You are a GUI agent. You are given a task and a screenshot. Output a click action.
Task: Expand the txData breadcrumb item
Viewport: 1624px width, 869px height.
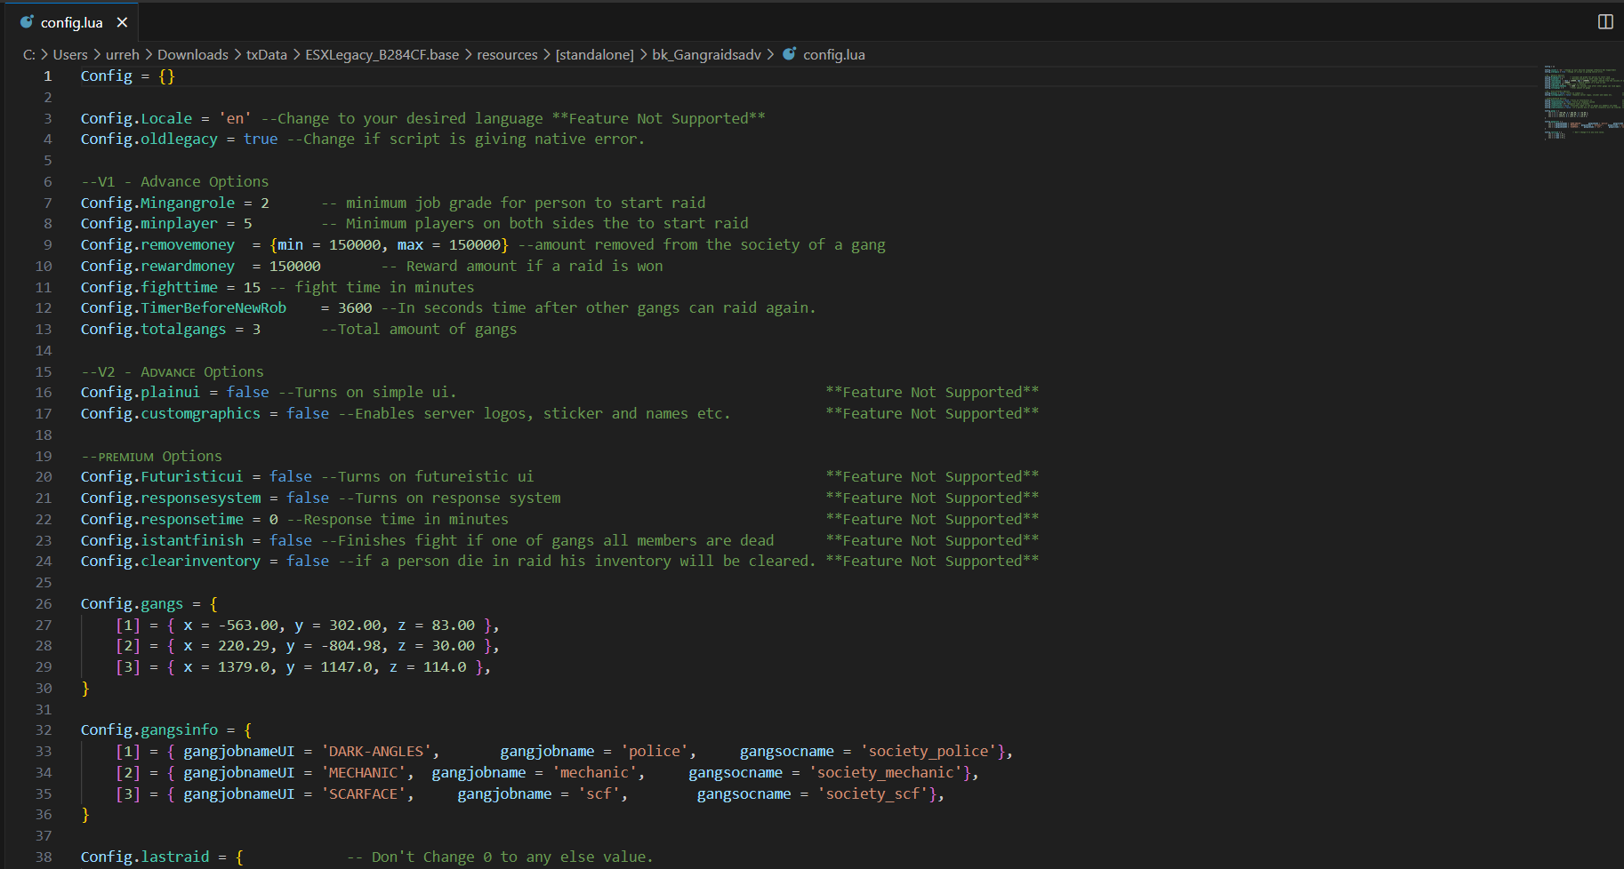(266, 54)
